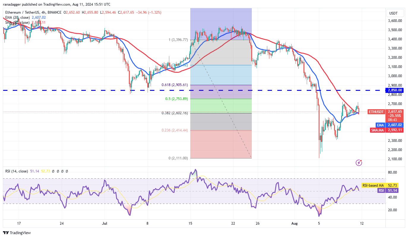Click the purple RSI value label
Image resolution: width=408 pixels, height=238 pixels.
click(381, 191)
